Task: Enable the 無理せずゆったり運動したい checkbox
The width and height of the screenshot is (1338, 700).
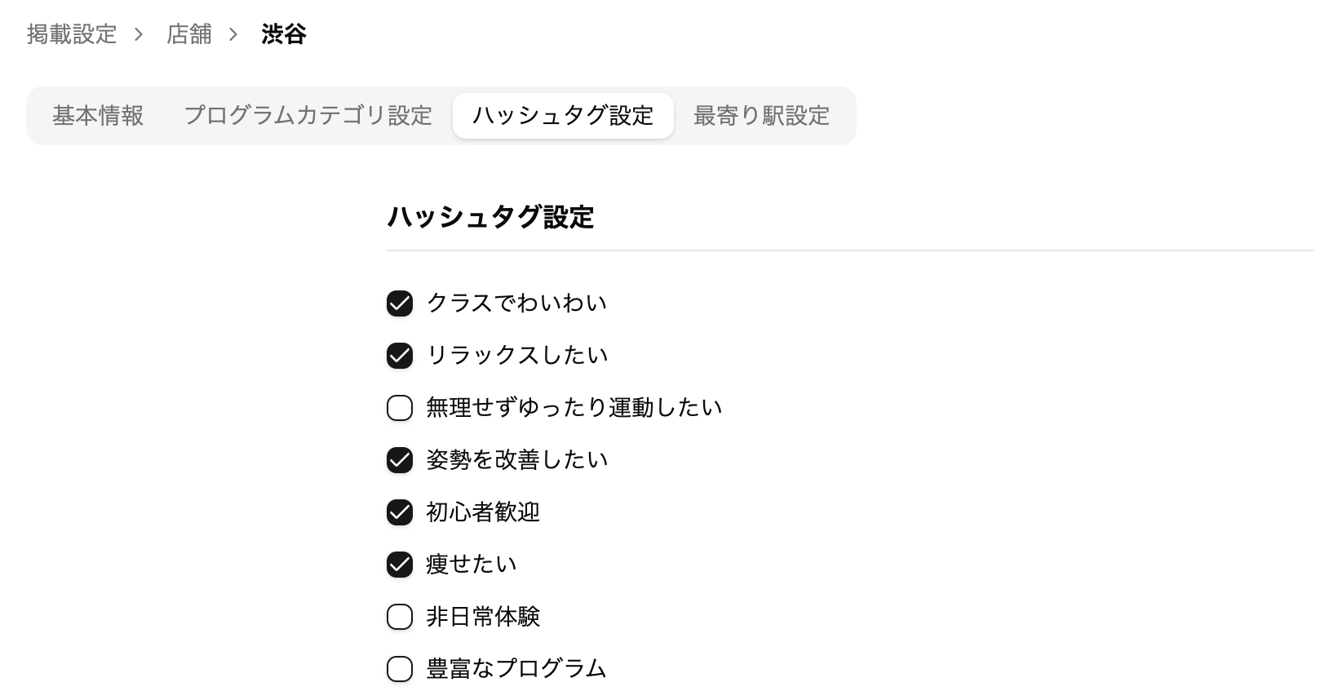Action: tap(400, 408)
